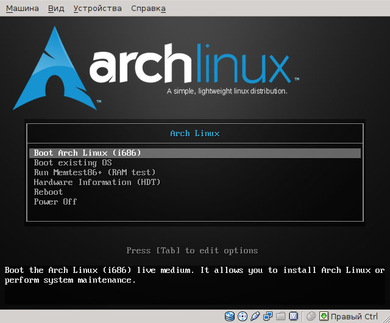Open the Справка menu

click(x=148, y=9)
